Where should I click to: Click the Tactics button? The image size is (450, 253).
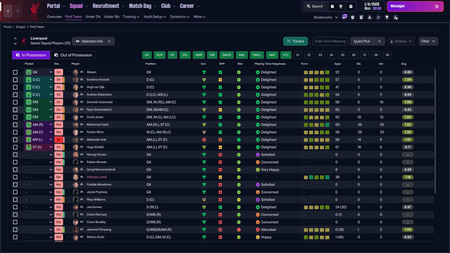click(x=295, y=41)
